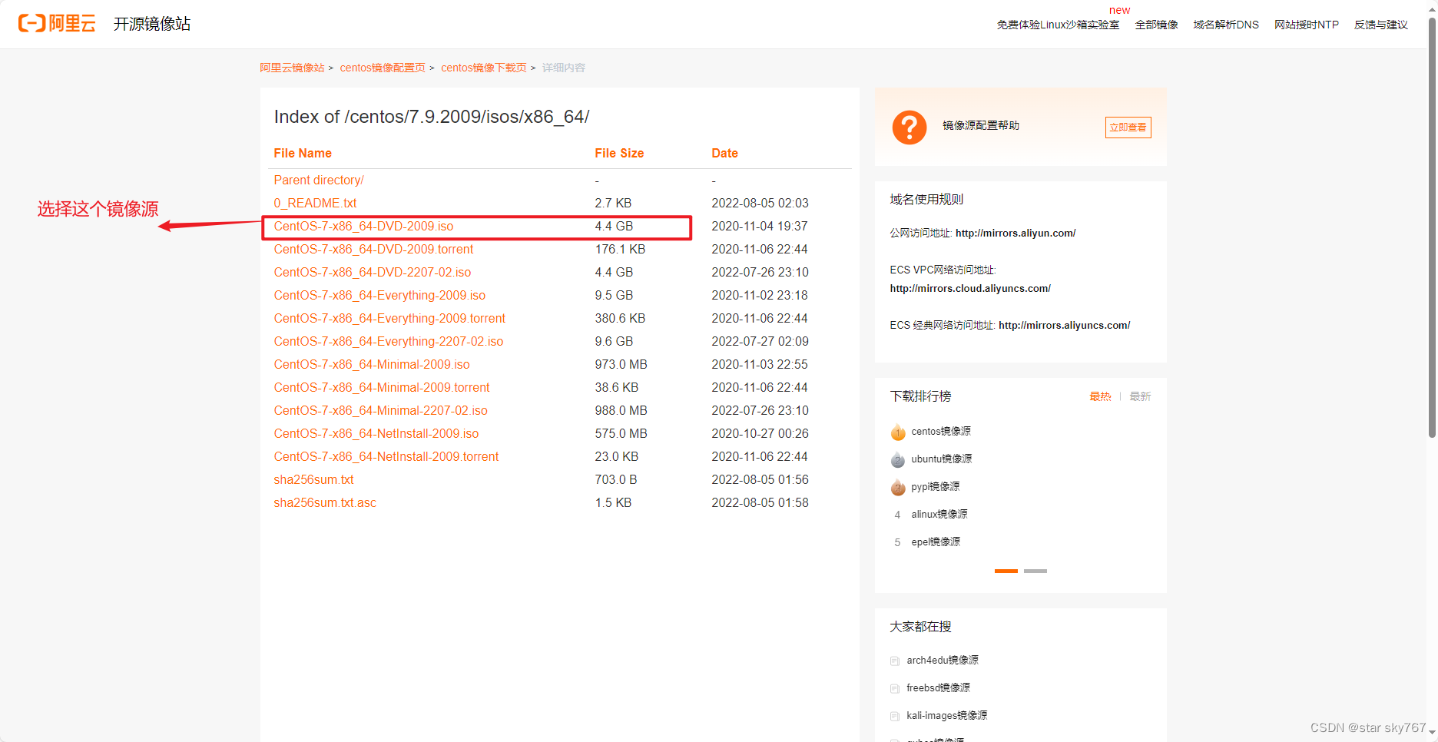The image size is (1438, 742).
Task: Open the http://mirrors.aliyuncs.com/ address
Action: click(x=1064, y=325)
